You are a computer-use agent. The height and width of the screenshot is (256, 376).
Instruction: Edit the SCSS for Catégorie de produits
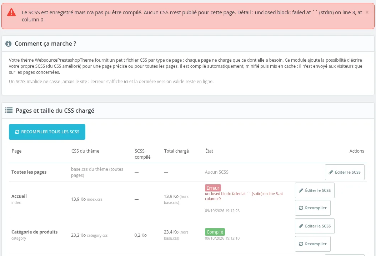[x=315, y=226]
